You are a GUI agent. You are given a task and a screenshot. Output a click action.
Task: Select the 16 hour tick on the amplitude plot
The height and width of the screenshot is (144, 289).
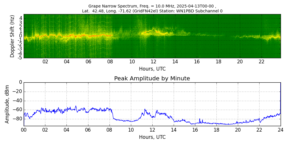click(x=195, y=130)
